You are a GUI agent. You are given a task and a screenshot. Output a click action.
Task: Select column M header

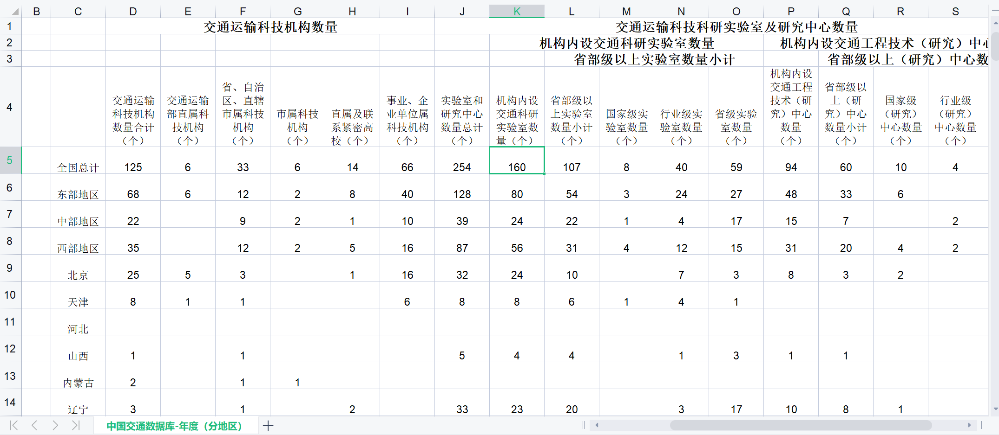click(627, 12)
